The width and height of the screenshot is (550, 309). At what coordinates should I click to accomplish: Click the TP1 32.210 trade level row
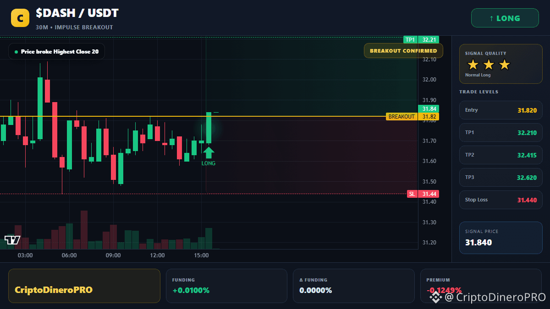tap(500, 132)
